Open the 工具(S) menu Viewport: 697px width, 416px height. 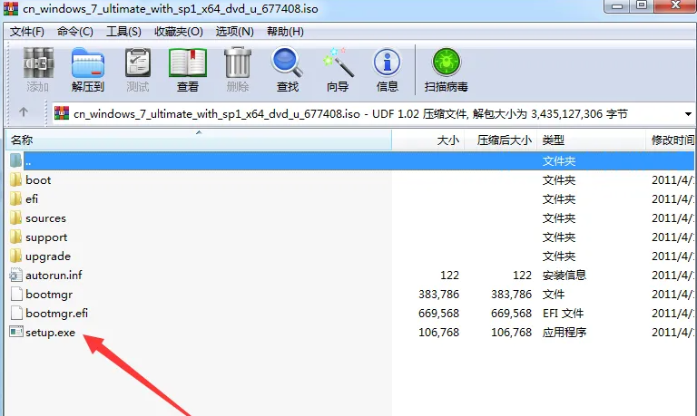(123, 32)
